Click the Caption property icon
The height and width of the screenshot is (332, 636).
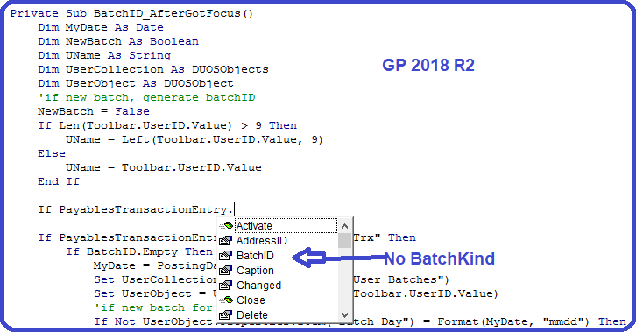pos(225,271)
